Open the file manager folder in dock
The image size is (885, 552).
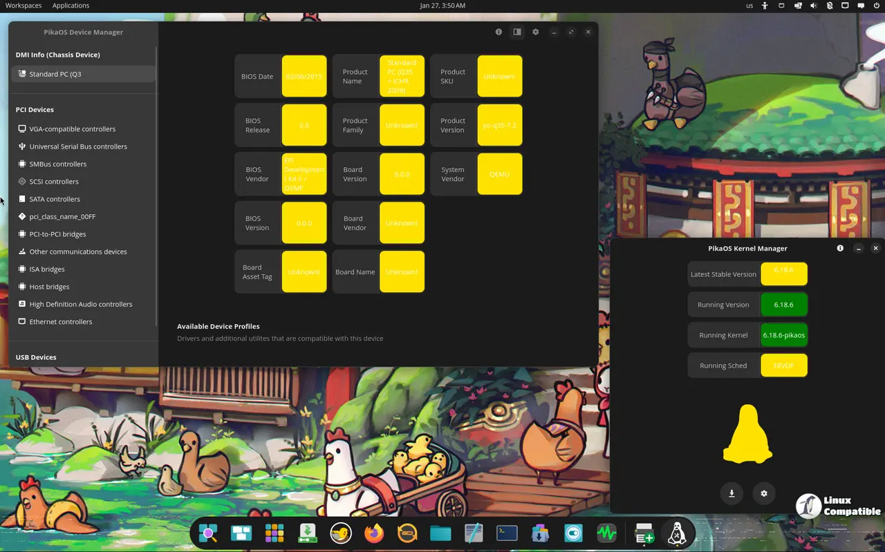coord(440,533)
